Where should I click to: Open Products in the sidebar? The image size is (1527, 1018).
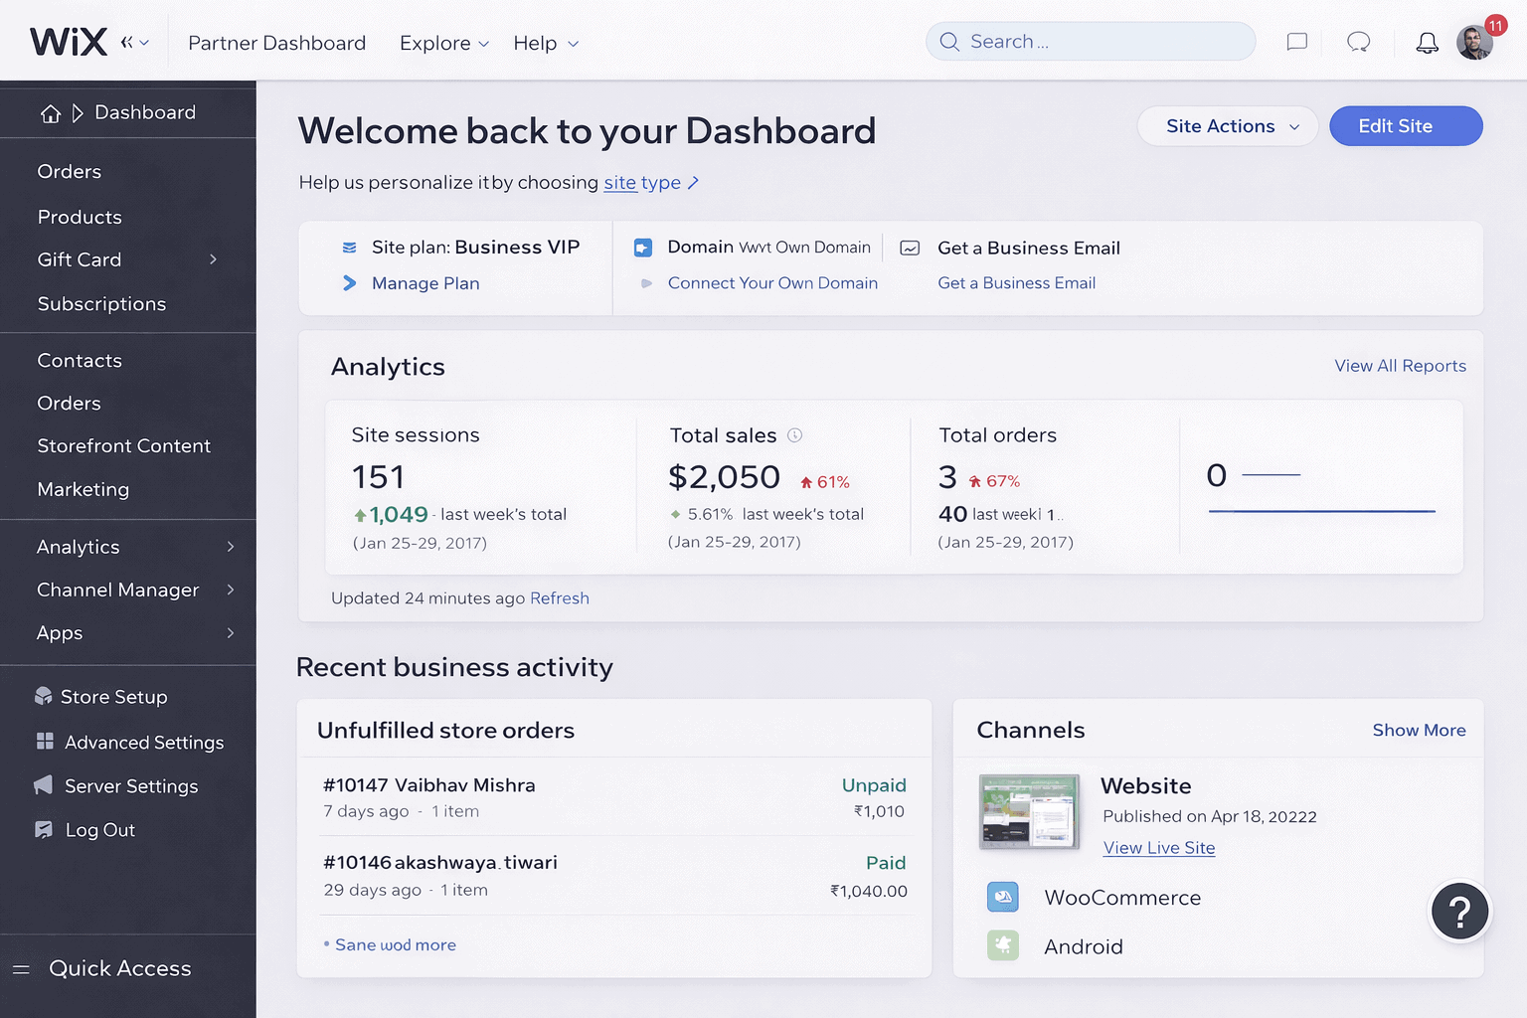point(80,217)
